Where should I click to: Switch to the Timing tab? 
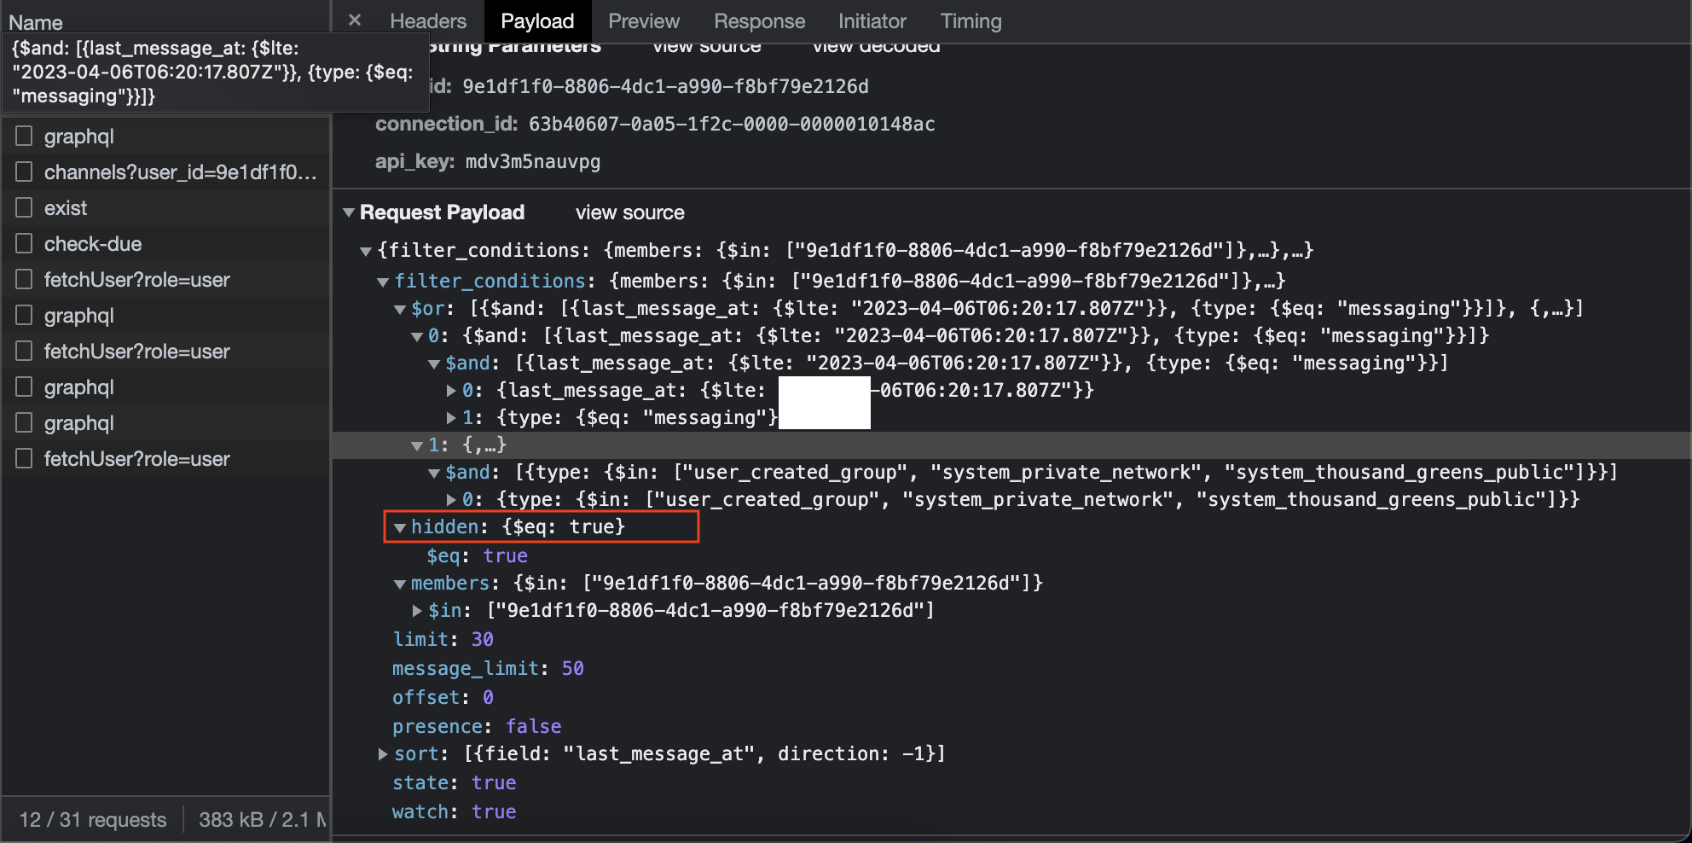(971, 21)
